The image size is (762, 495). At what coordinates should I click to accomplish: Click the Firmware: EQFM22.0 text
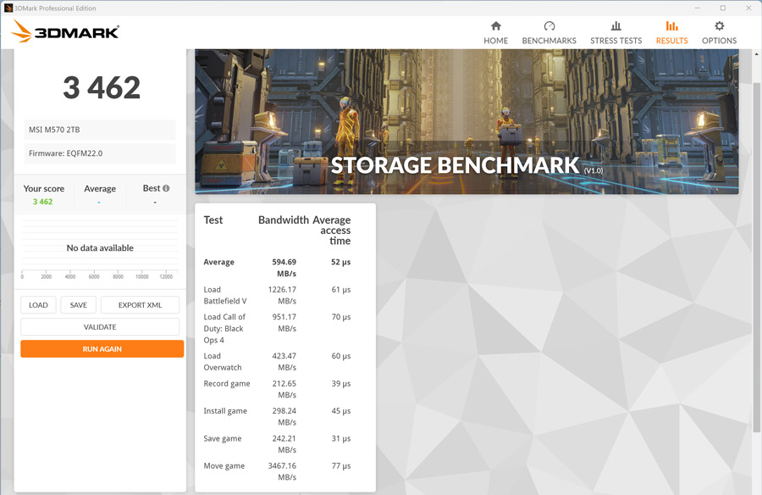pyautogui.click(x=65, y=153)
